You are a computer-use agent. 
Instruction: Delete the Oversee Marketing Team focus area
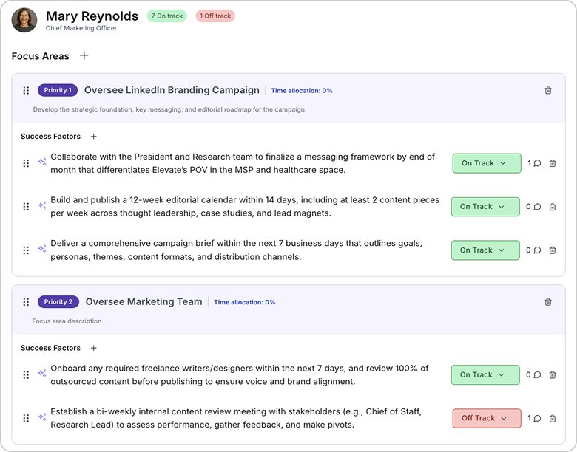tap(548, 302)
